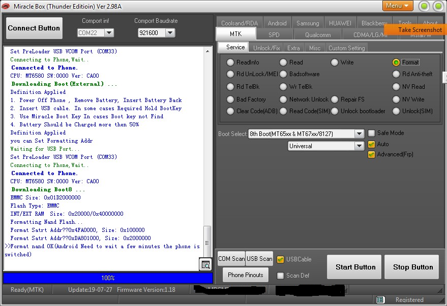Click the log scrollbar up arrow

point(207,51)
